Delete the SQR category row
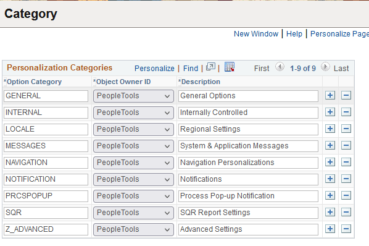The width and height of the screenshot is (369, 246). 346,212
